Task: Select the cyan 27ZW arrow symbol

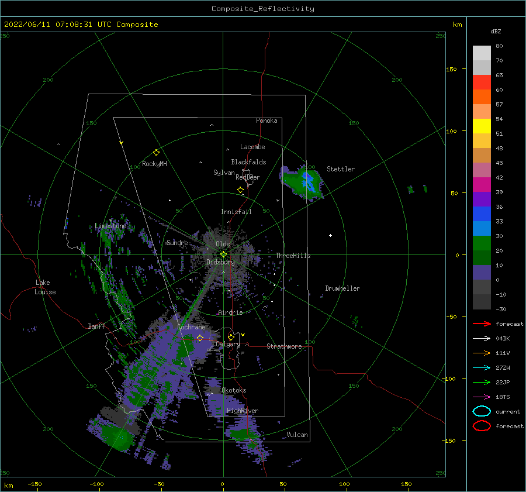Action: click(482, 368)
